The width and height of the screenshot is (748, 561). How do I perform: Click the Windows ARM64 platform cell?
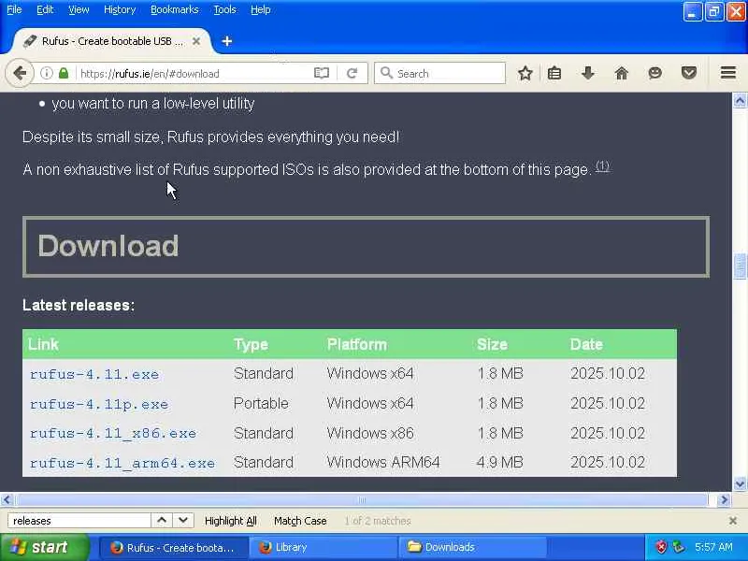tap(383, 462)
